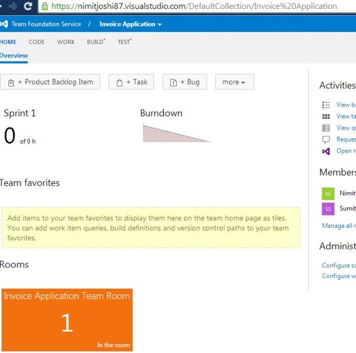This screenshot has height=353, width=356.
Task: Click the purple SS member avatar
Action: (328, 209)
